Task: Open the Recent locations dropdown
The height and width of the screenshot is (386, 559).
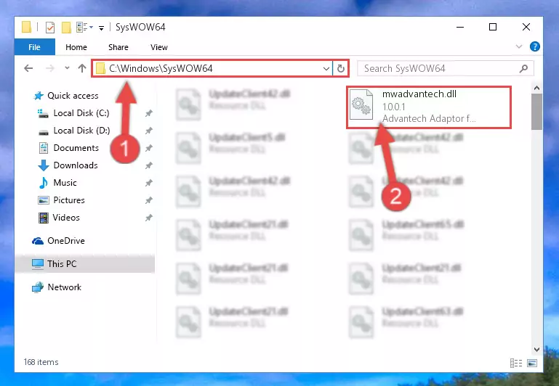Action: click(x=67, y=68)
